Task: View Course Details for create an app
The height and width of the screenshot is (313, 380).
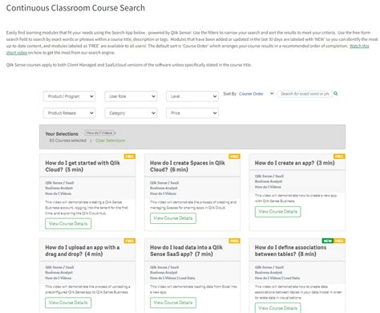Action: point(277,212)
